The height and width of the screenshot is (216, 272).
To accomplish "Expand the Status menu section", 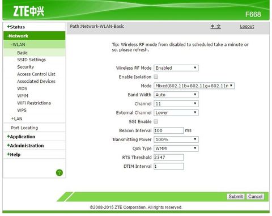I will [16, 27].
